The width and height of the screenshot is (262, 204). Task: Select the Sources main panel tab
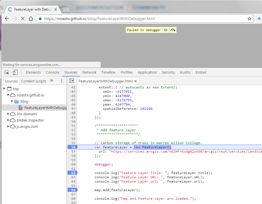(x=71, y=72)
